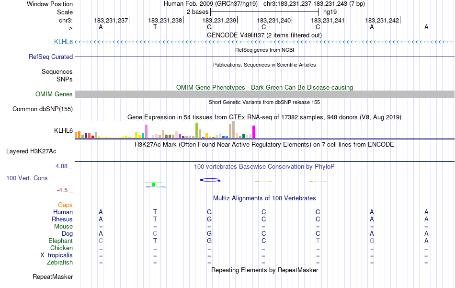
Task: Click the green T PhyloP conservation logo
Action: pyautogui.click(x=154, y=184)
